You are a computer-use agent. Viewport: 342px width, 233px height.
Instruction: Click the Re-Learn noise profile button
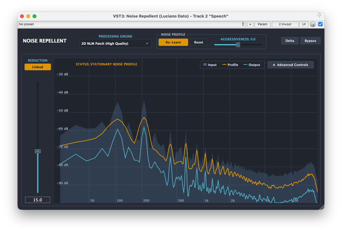click(x=173, y=42)
